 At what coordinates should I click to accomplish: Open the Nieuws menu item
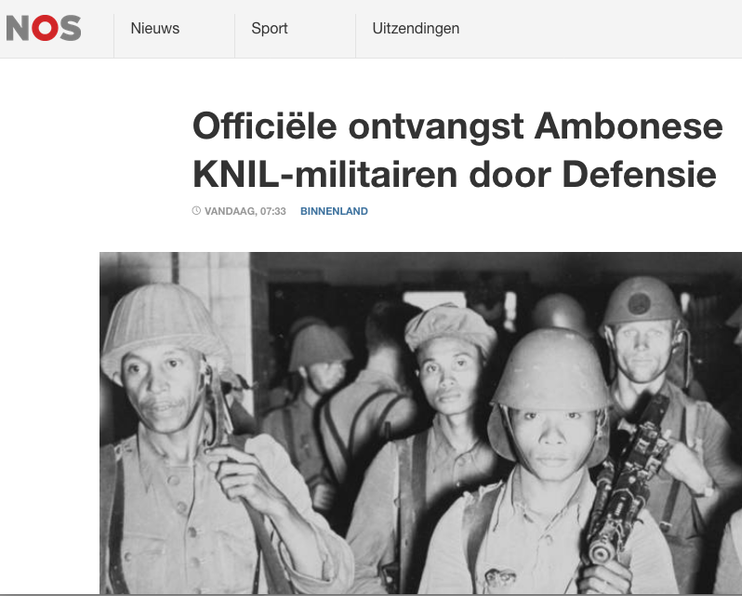[154, 29]
